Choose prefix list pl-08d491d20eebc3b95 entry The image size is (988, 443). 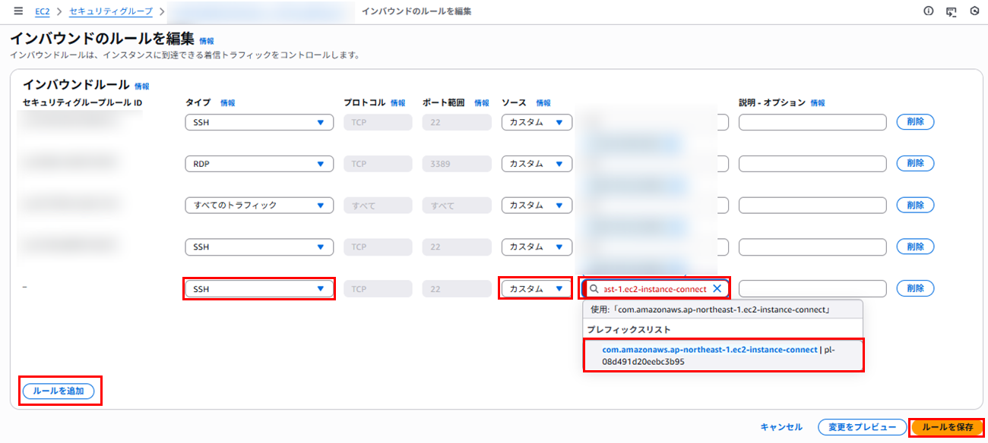[x=724, y=356]
